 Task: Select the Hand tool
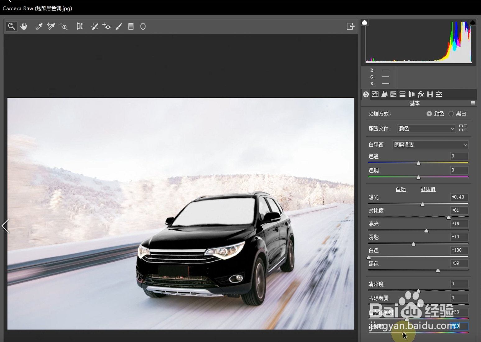point(24,26)
